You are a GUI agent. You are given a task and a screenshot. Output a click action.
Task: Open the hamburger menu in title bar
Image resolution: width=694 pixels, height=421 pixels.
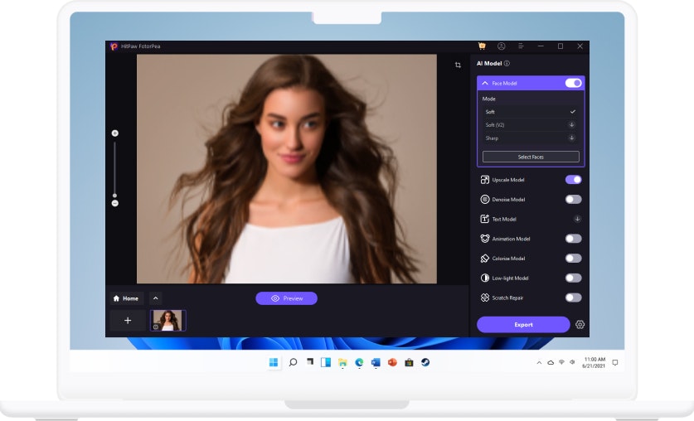[521, 46]
